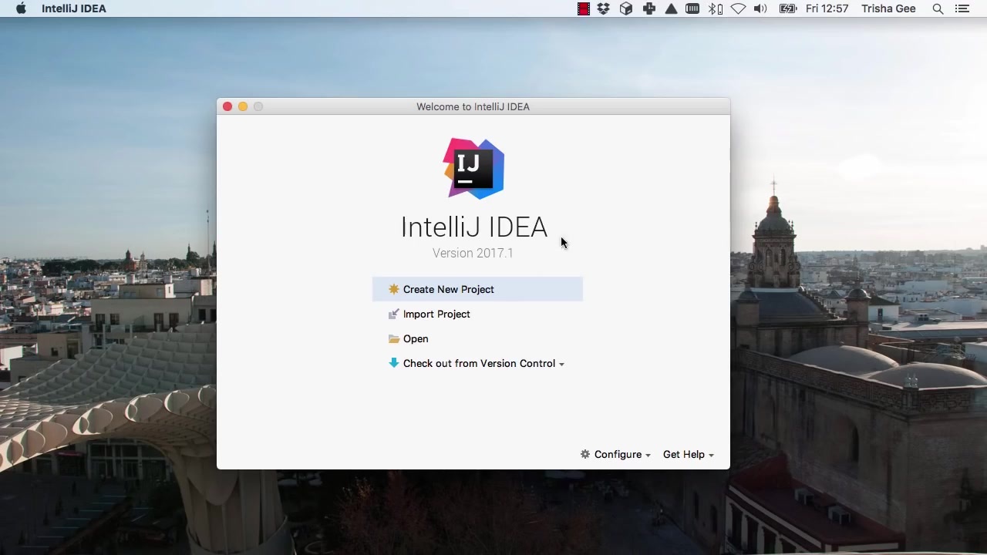
Task: Click the IntelliJ IDEA logo
Action: tap(473, 168)
